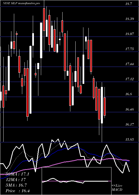The image size is (139, 195).
Task: Select the 17.12 price axis label
Action: click(130, 79)
